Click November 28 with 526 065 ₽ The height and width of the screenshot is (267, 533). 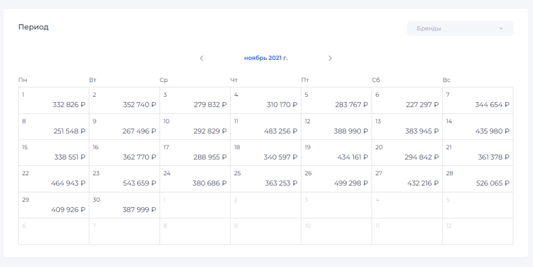[x=477, y=179]
